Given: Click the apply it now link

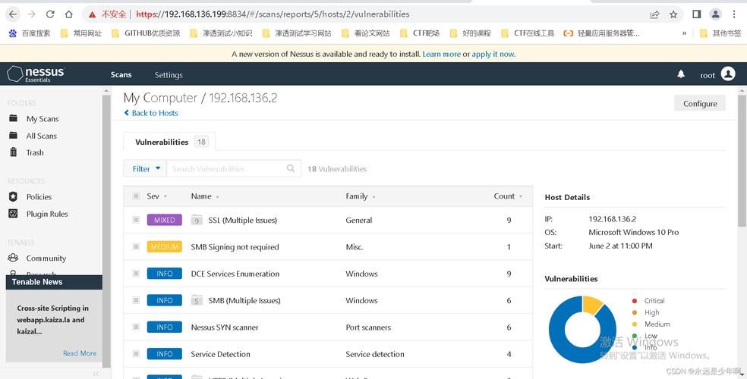Looking at the screenshot, I should coord(493,55).
